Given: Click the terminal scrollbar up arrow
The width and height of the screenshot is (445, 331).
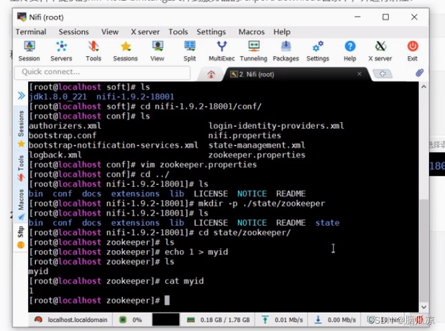Looking at the screenshot, I should (x=424, y=87).
